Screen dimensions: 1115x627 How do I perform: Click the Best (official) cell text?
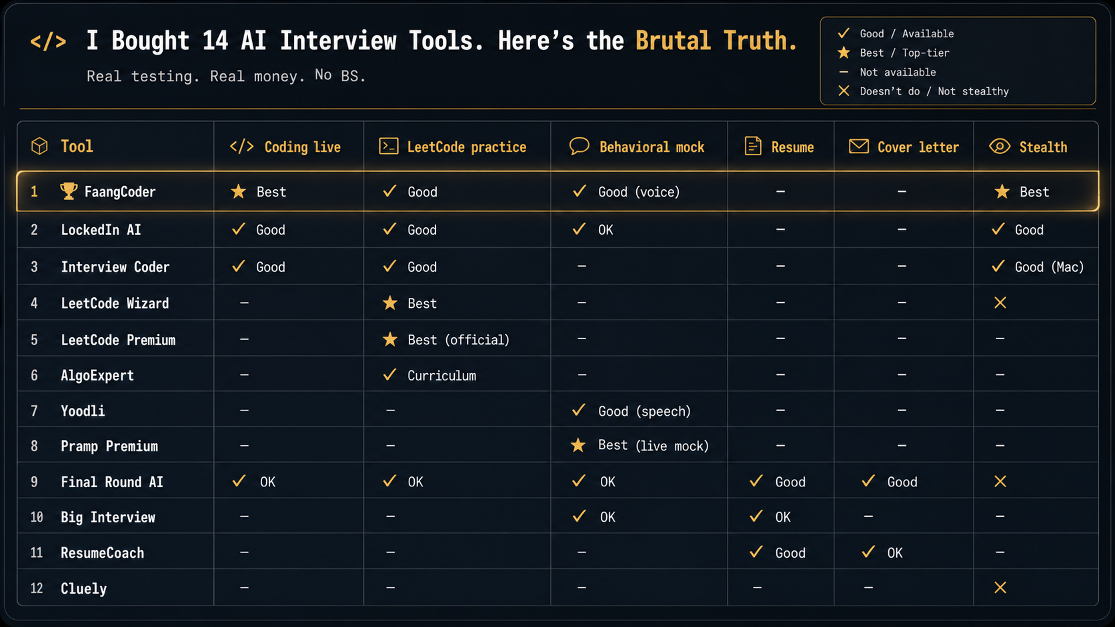click(x=458, y=340)
